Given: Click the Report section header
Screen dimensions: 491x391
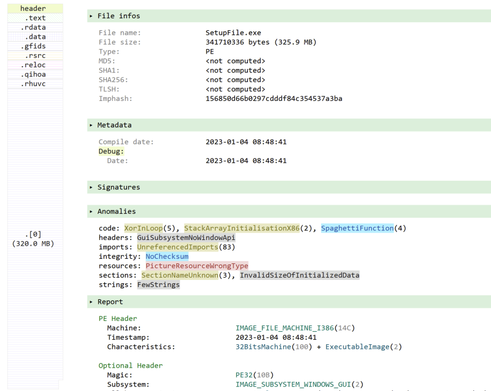Looking at the screenshot, I should point(289,302).
